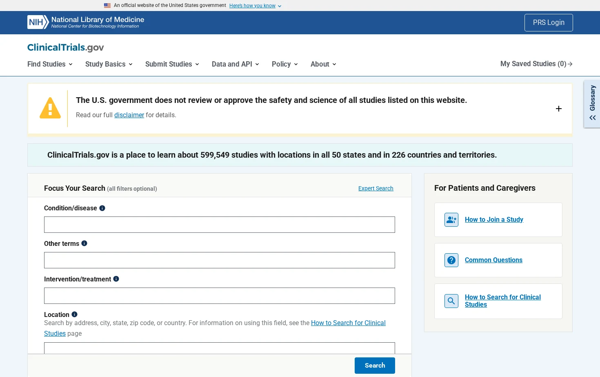Open the Common Questions link
600x377 pixels.
click(493, 260)
